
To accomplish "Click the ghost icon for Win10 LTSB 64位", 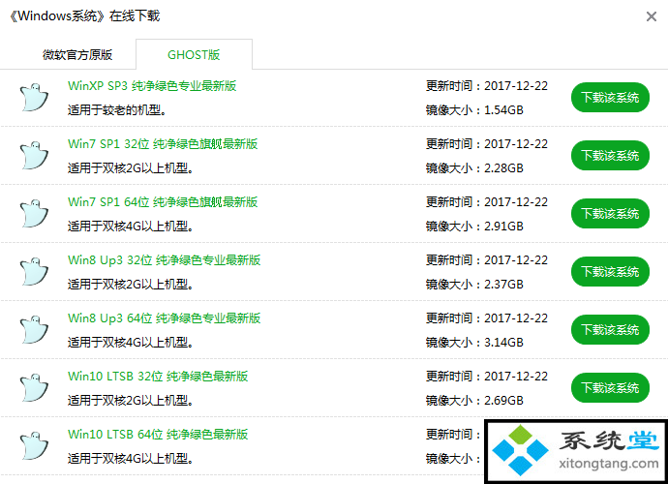I will [x=34, y=445].
